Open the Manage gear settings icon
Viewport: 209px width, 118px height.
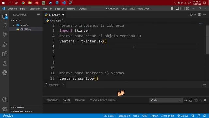click(x=5, y=109)
